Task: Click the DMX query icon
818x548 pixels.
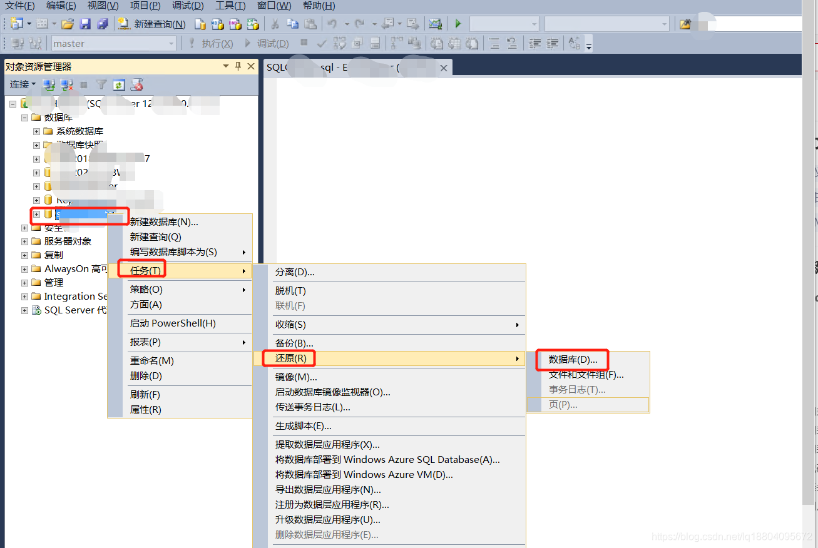Action: (x=235, y=24)
